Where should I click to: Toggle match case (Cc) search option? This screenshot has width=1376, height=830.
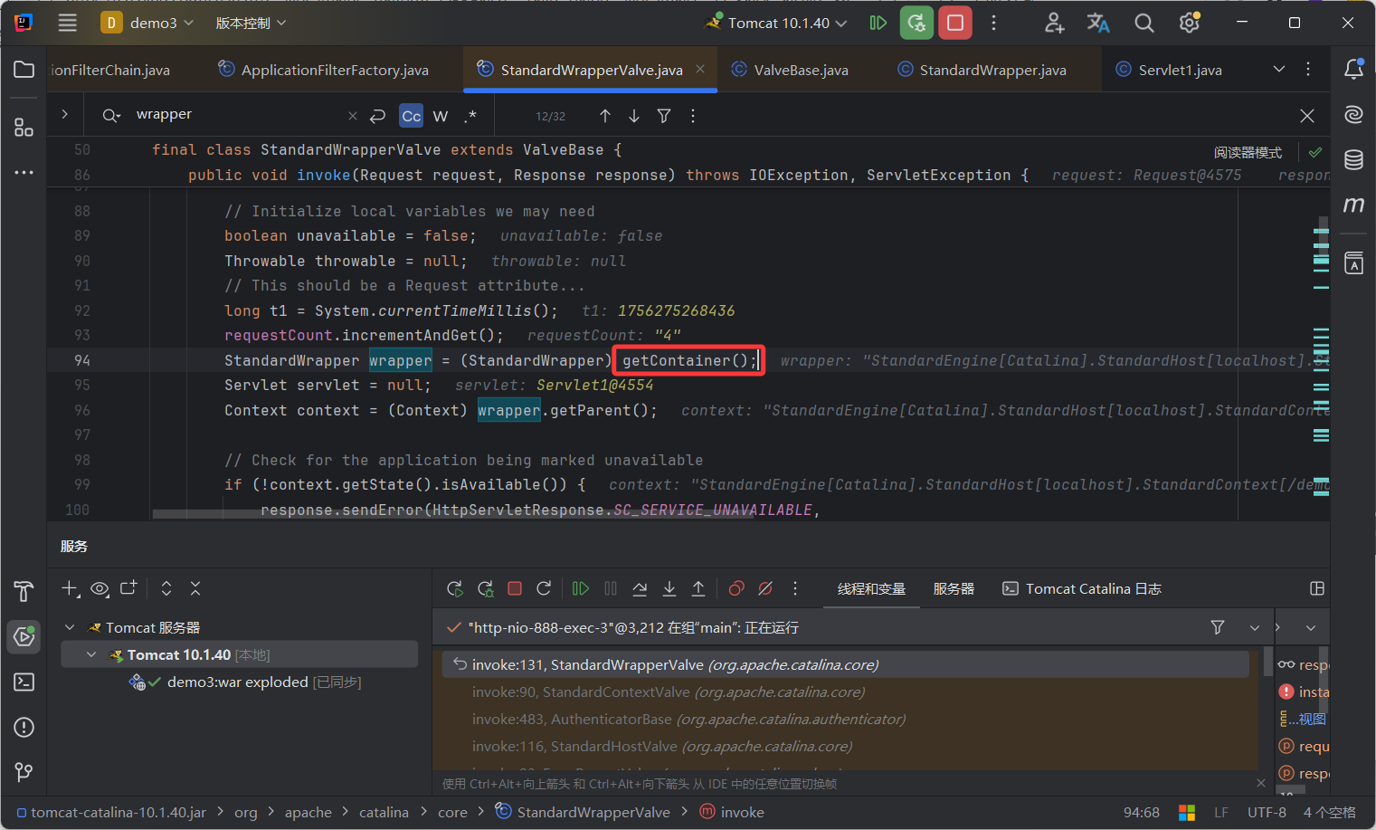pos(411,116)
